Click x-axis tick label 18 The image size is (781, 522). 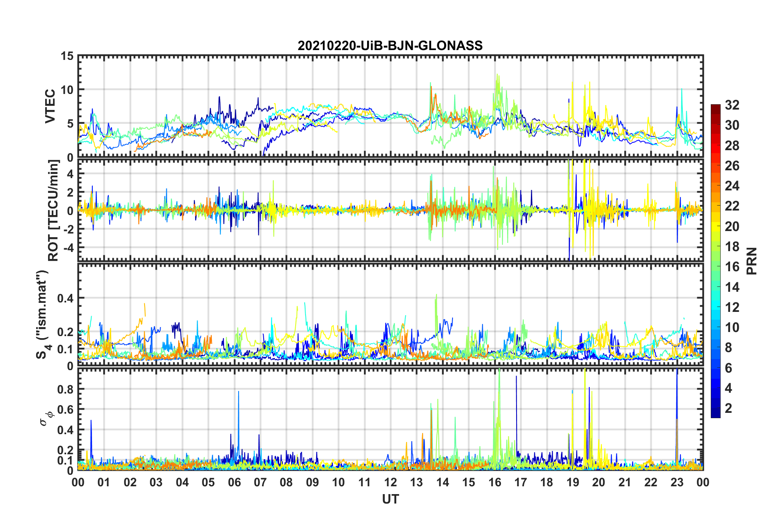(x=547, y=482)
